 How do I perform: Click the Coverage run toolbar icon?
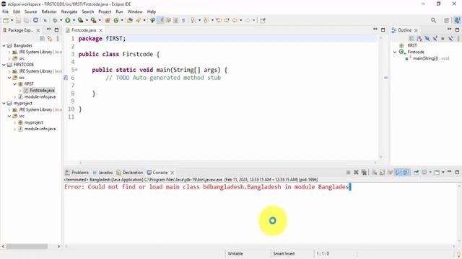point(80,20)
